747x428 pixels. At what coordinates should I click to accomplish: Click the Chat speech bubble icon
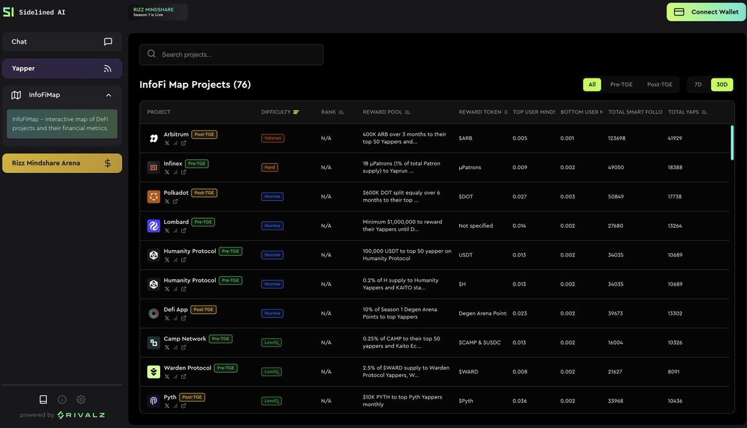coord(108,42)
